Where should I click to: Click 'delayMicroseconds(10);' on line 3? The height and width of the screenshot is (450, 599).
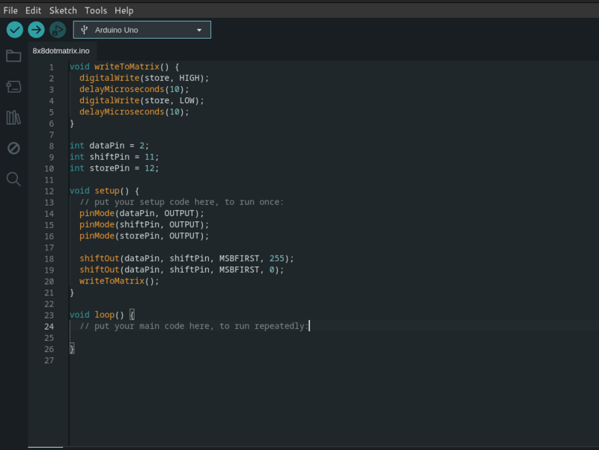click(134, 89)
